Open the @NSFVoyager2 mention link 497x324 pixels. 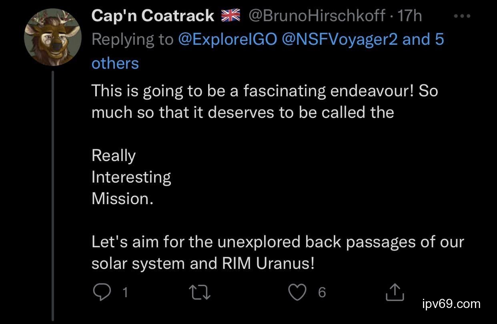[x=340, y=40]
